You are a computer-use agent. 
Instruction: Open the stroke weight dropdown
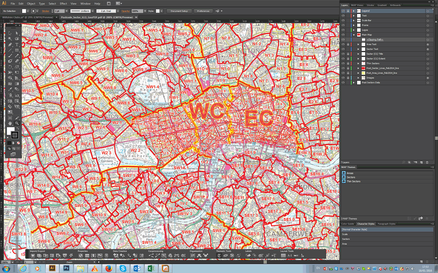[x=66, y=11]
